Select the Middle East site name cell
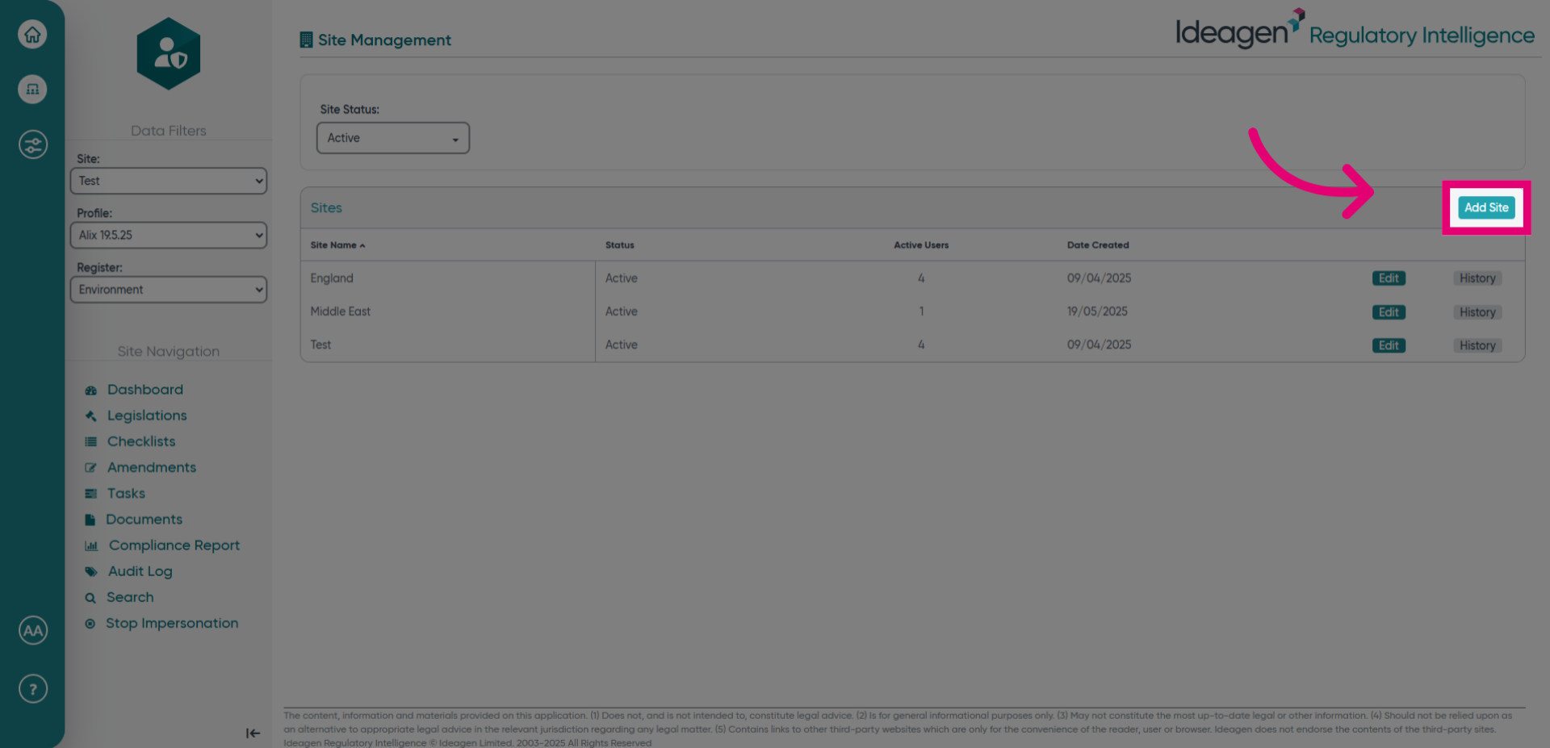 pos(341,311)
